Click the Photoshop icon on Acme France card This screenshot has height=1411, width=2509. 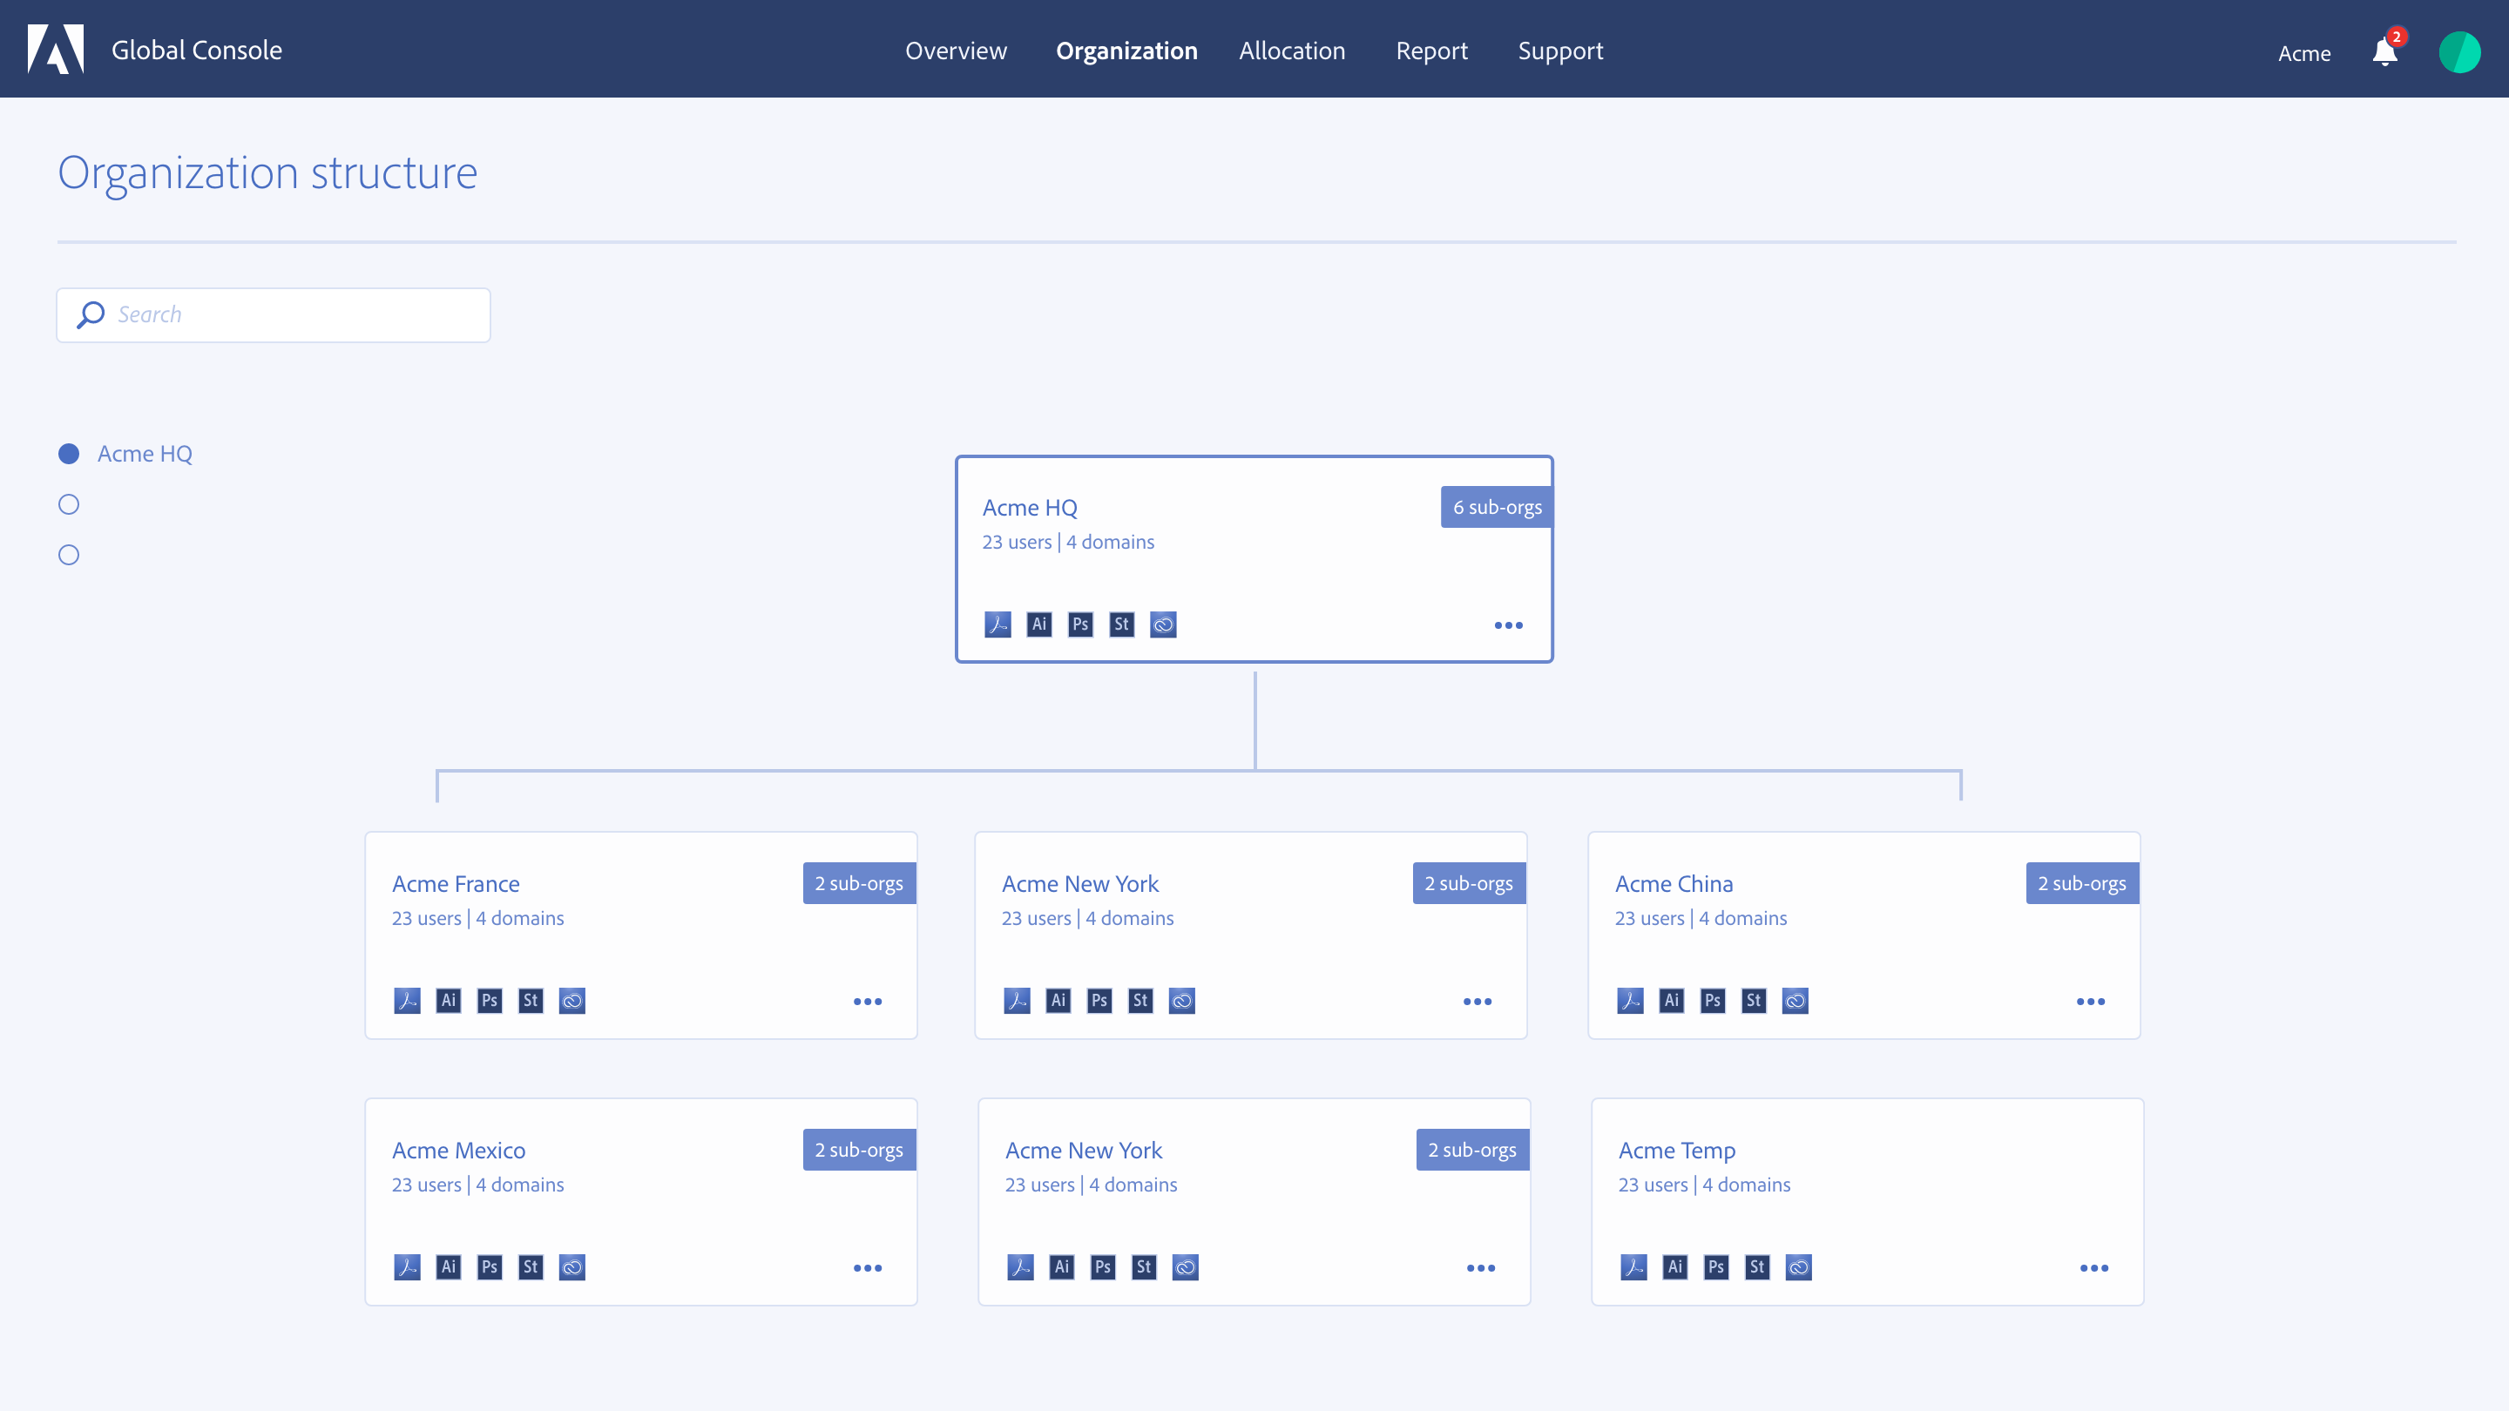pyautogui.click(x=489, y=1000)
